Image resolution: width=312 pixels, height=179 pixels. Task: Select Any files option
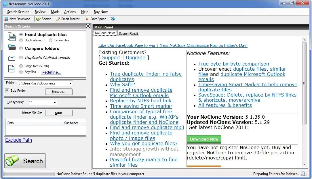click(x=21, y=72)
